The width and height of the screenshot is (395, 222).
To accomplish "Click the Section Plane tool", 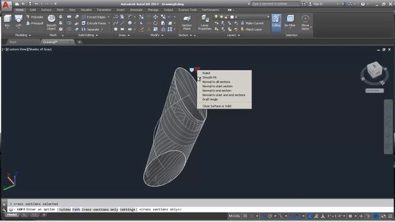I will [186, 22].
